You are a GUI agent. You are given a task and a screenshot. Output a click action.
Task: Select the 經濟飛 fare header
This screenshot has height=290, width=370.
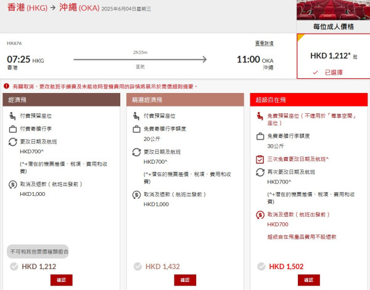(61, 100)
